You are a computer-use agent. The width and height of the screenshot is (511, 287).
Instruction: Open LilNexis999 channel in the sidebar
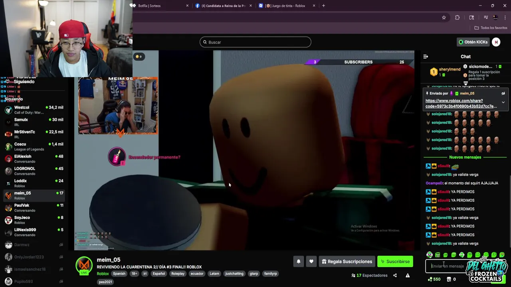pos(34,232)
